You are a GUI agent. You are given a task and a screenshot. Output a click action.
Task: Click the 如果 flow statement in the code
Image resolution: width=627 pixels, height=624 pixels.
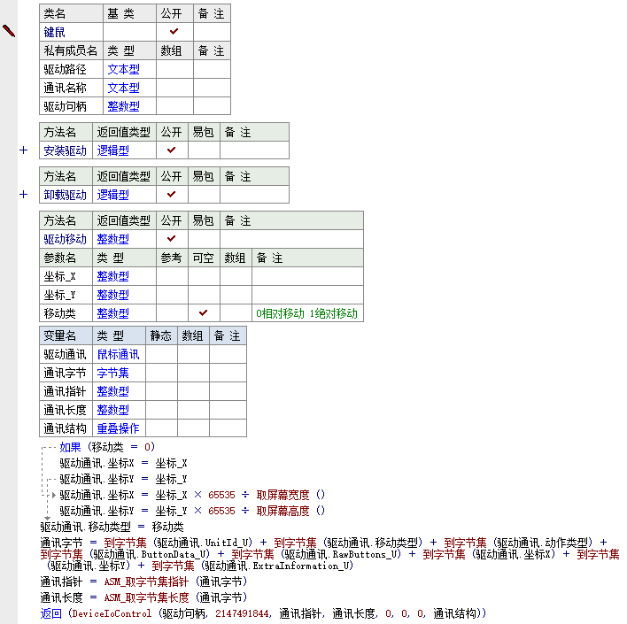[x=70, y=447]
